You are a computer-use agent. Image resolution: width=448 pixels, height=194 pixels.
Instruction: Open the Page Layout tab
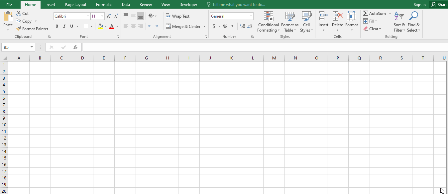[x=75, y=5]
